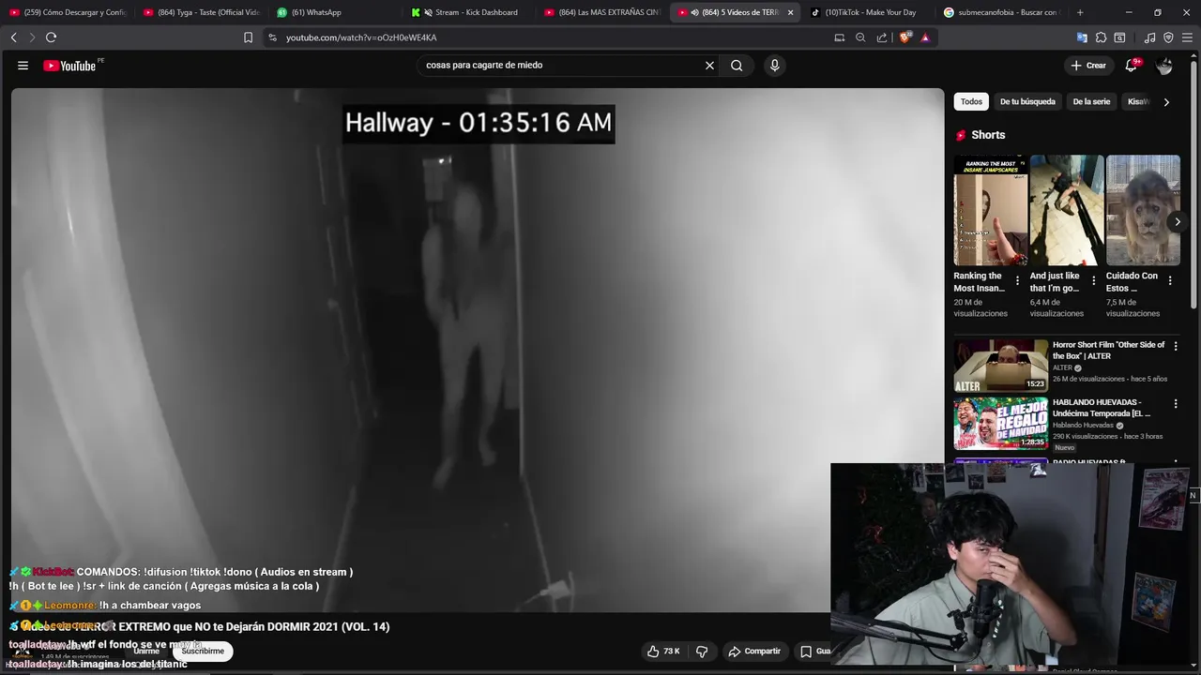The height and width of the screenshot is (675, 1201).
Task: Open the lion Cuidado Con Estos short
Action: [1143, 210]
